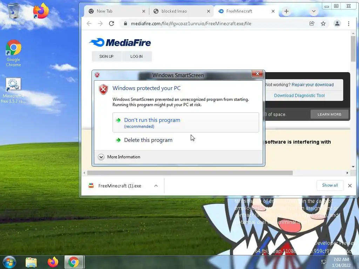Screen dimensions: 359x269
Task: Click Show all downloads
Action: tap(330, 185)
